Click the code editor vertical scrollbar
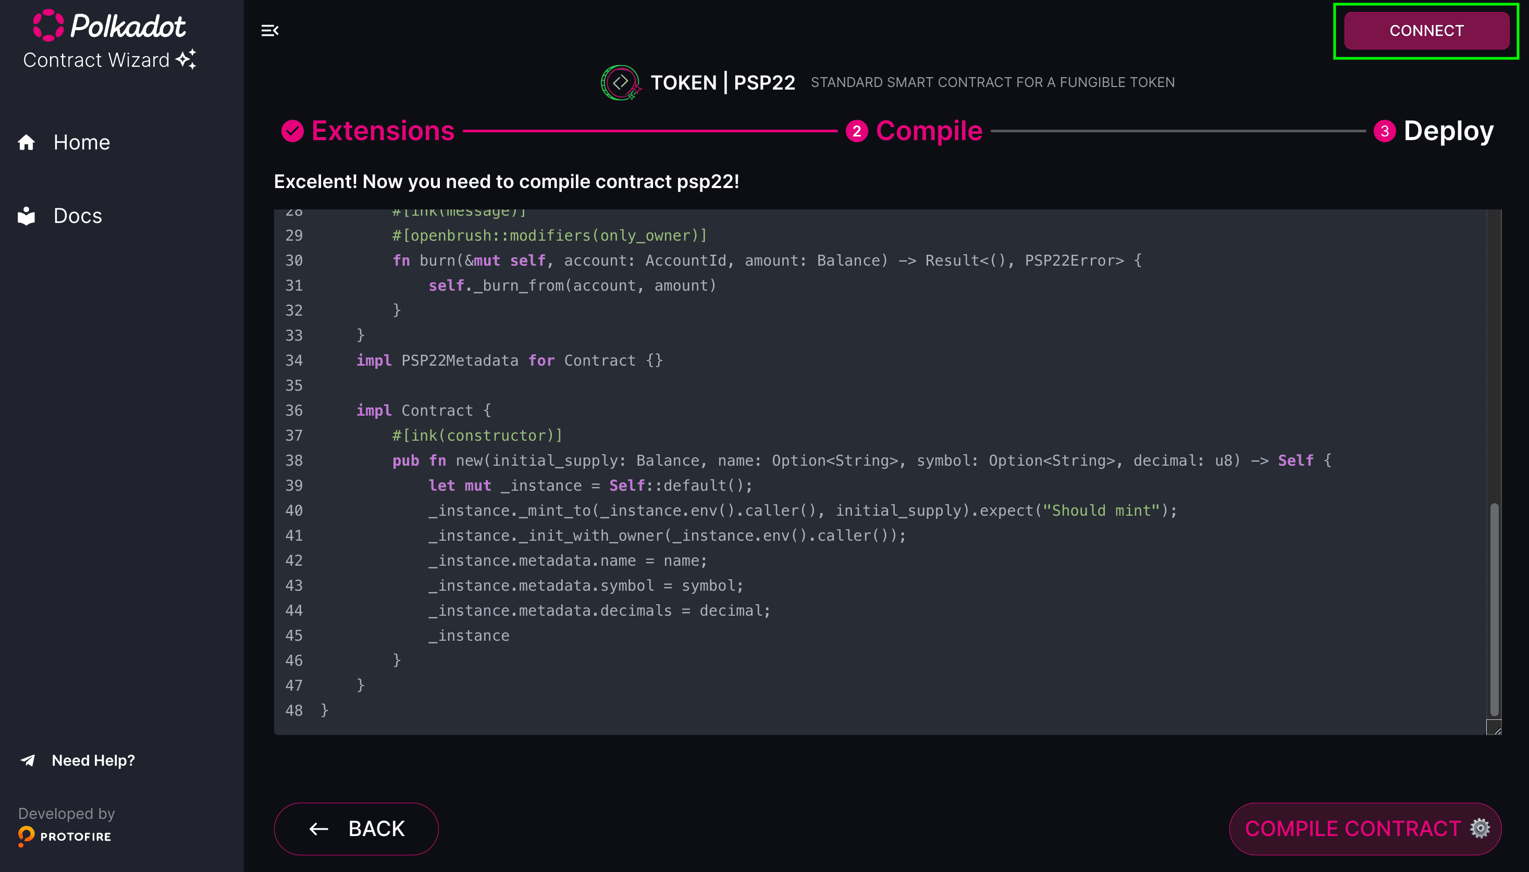Image resolution: width=1529 pixels, height=872 pixels. click(1494, 608)
